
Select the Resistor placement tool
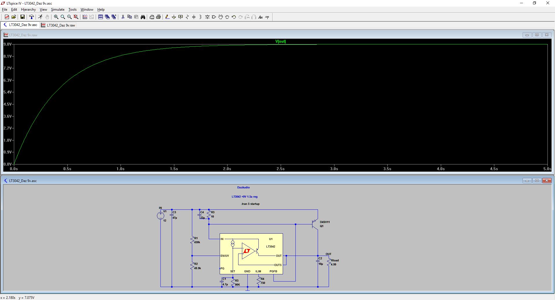pyautogui.click(x=187, y=17)
